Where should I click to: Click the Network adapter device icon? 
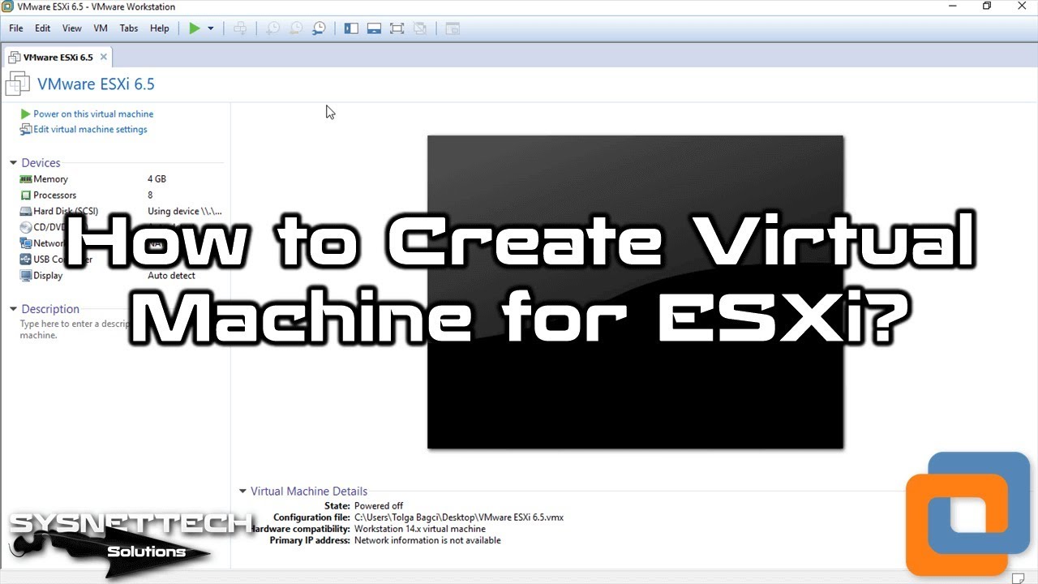(x=25, y=243)
